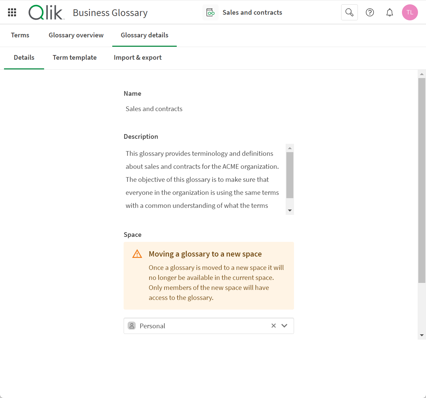Open the help question mark icon

tap(370, 12)
